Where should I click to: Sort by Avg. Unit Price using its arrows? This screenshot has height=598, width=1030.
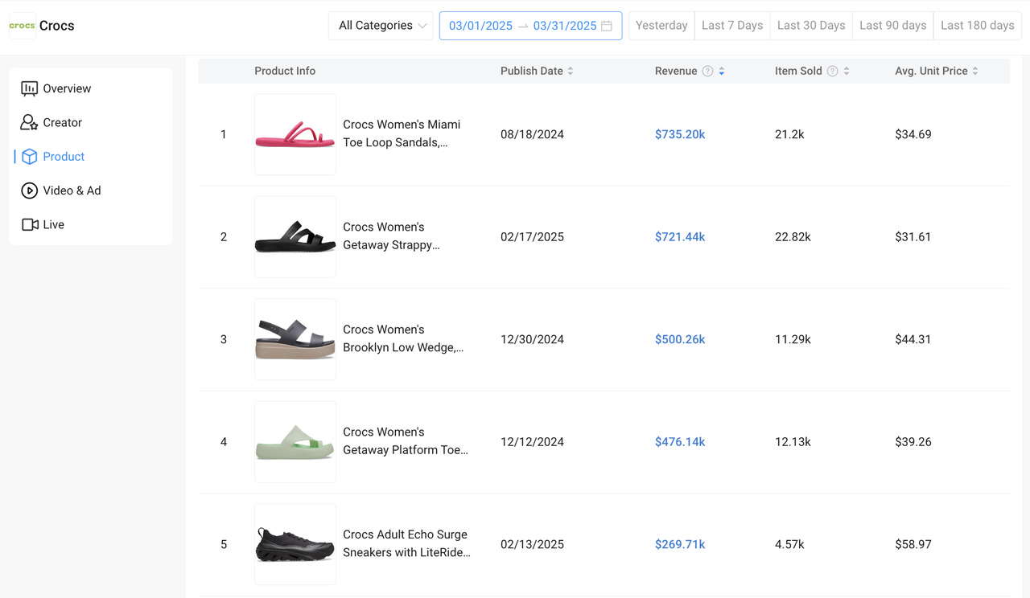click(975, 71)
